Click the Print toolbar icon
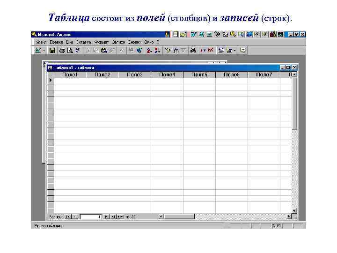The width and height of the screenshot is (337, 253). [62, 51]
